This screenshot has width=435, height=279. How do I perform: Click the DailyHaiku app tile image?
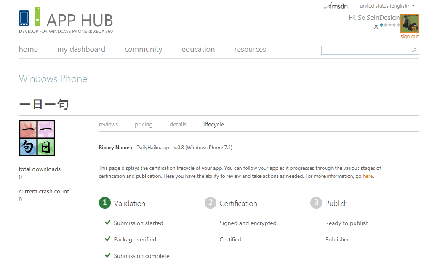37,138
